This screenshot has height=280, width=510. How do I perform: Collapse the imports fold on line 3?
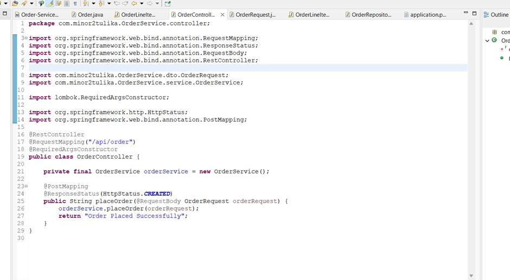click(x=25, y=38)
